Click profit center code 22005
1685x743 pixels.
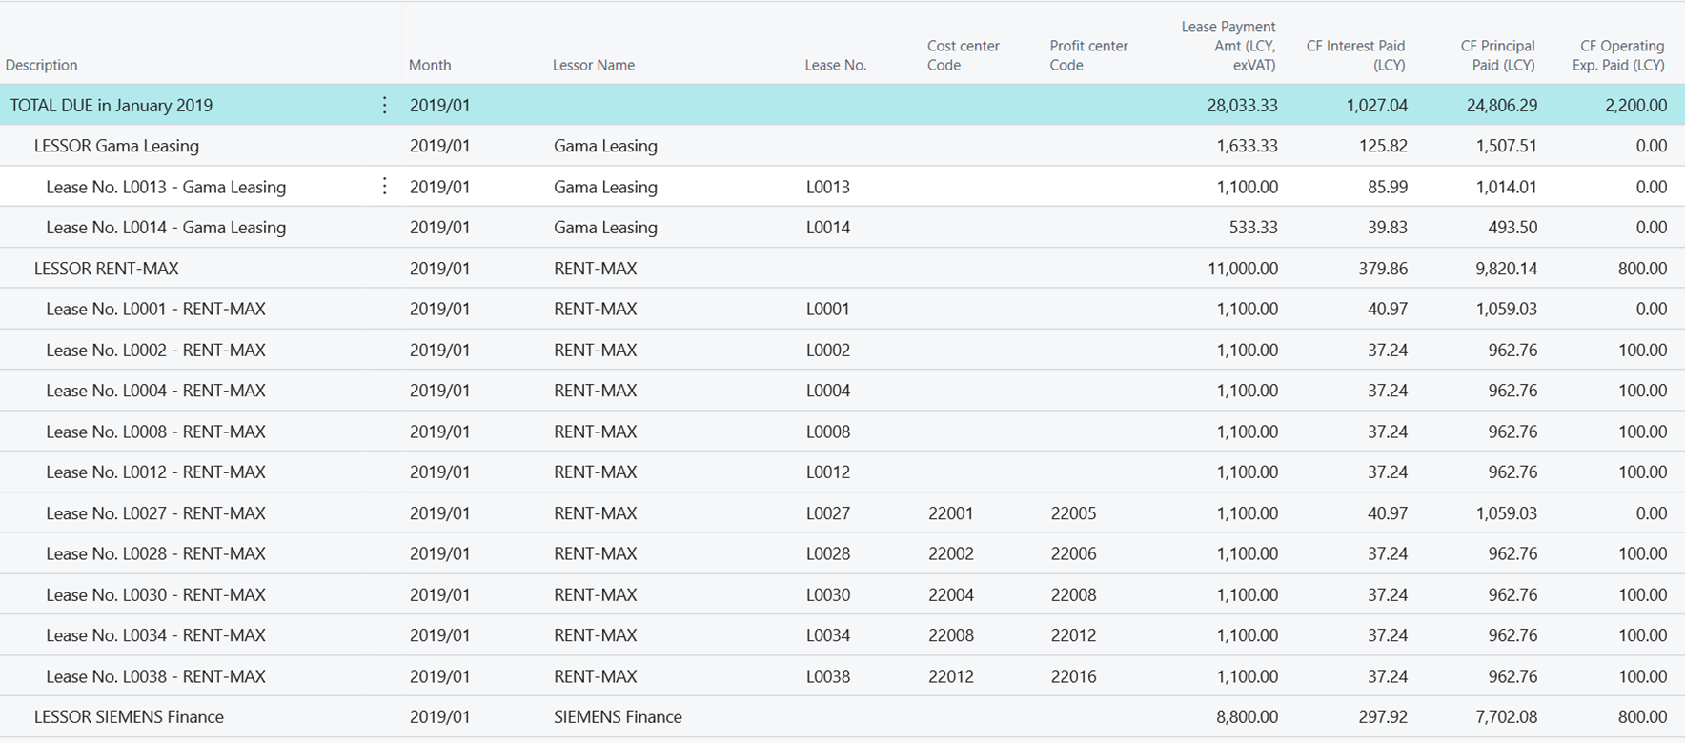(x=1073, y=512)
